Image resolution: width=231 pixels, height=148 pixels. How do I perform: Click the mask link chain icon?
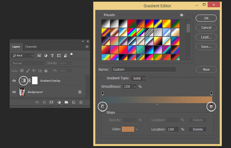pos(29,81)
